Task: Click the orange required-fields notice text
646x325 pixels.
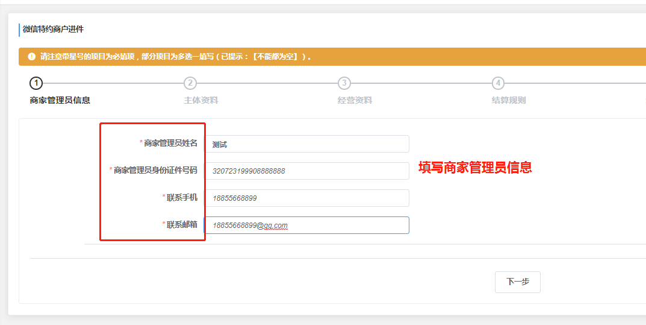Action: click(175, 57)
